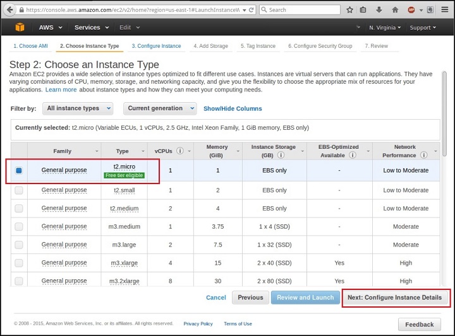Viewport: 455px width, 336px height.
Task: Click the sidebar toggle icon in browser toolbar
Action: 430,10
